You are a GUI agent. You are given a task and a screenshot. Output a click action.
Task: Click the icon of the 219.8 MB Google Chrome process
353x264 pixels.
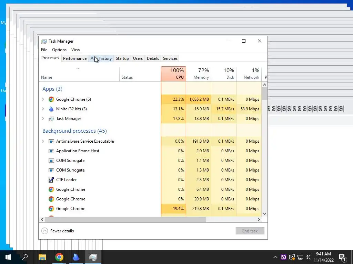point(51,209)
